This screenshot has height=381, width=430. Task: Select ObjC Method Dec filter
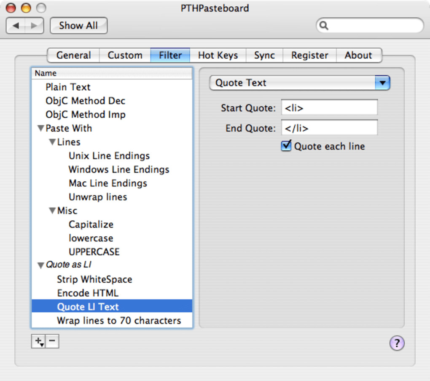(x=112, y=101)
